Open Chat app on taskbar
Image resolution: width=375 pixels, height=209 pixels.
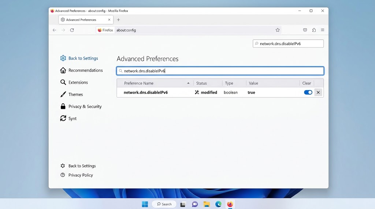coord(195,204)
